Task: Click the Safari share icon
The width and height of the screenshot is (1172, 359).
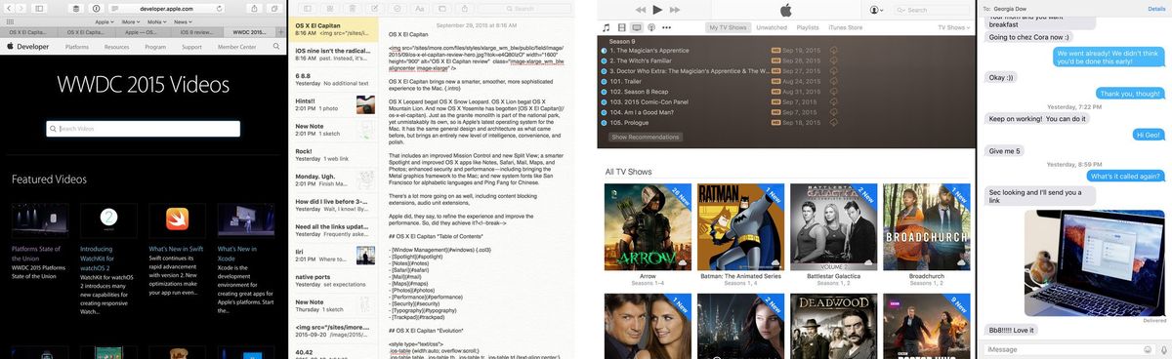Action: click(255, 8)
